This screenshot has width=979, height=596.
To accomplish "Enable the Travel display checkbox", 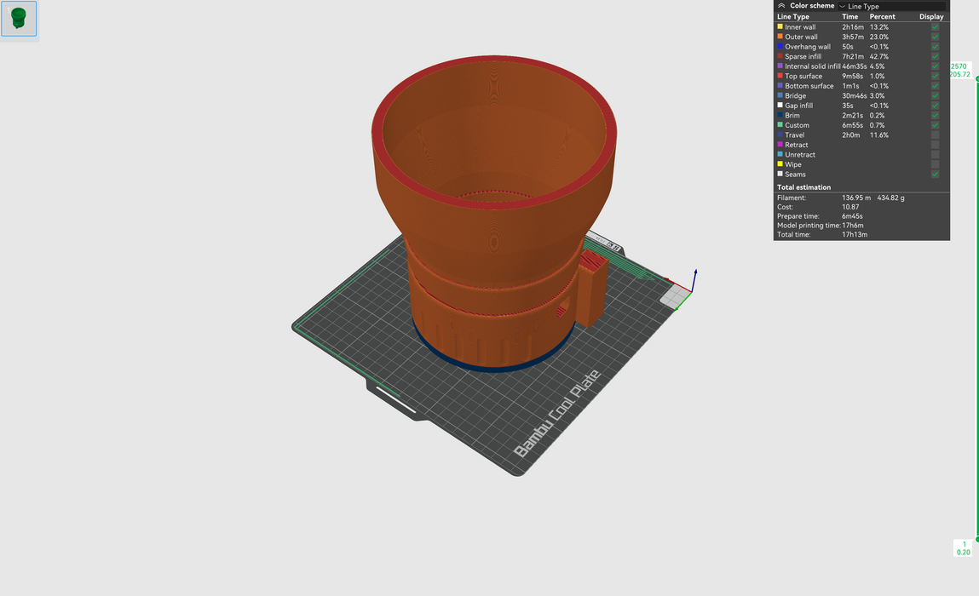I will point(935,135).
